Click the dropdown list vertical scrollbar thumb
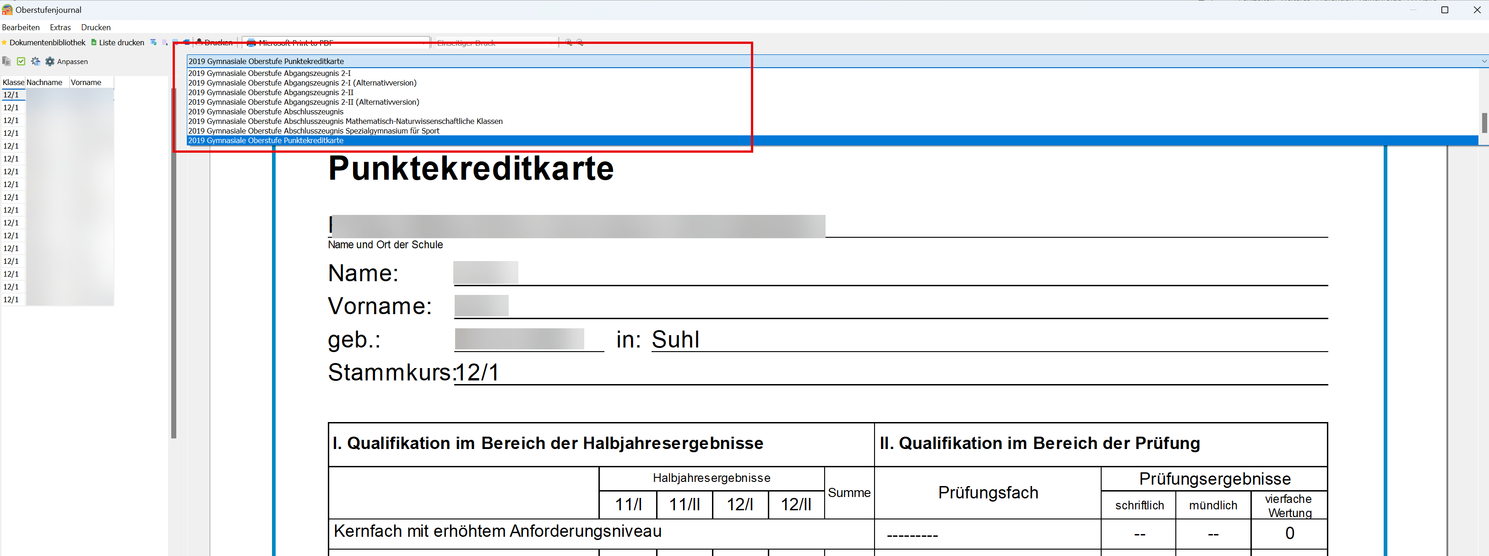The image size is (1489, 556). [x=1484, y=123]
